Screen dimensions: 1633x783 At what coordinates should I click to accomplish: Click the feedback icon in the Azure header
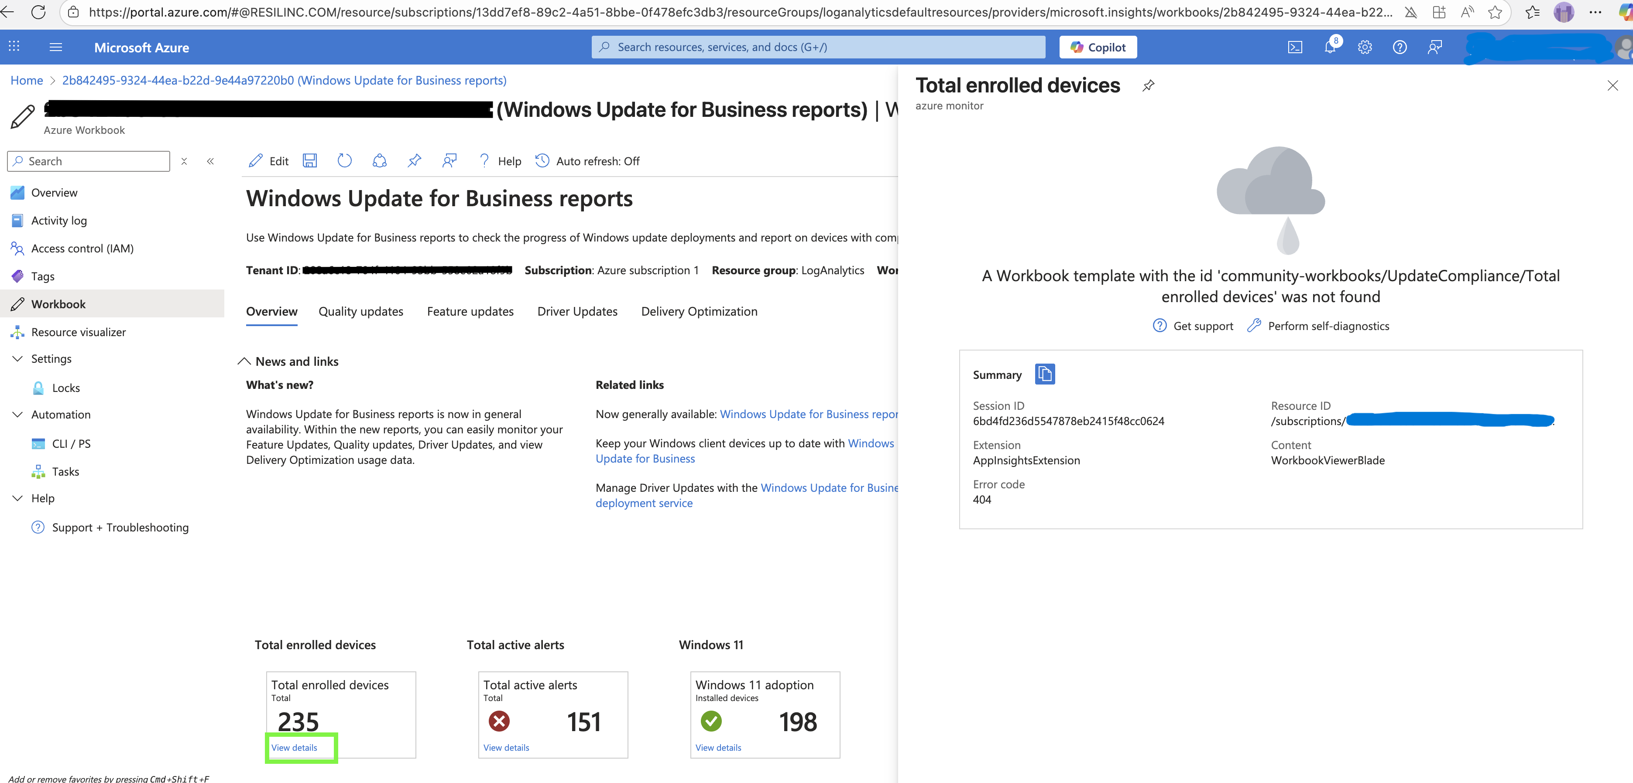point(1434,47)
